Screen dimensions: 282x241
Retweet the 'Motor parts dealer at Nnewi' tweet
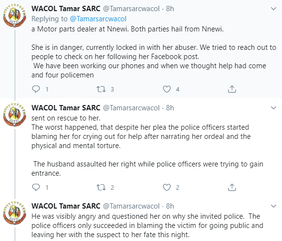point(101,89)
